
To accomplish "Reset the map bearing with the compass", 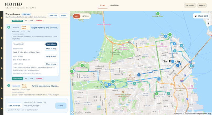I will tap(208, 24).
